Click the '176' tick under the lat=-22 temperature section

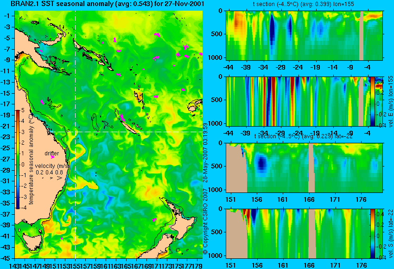(x=362, y=199)
